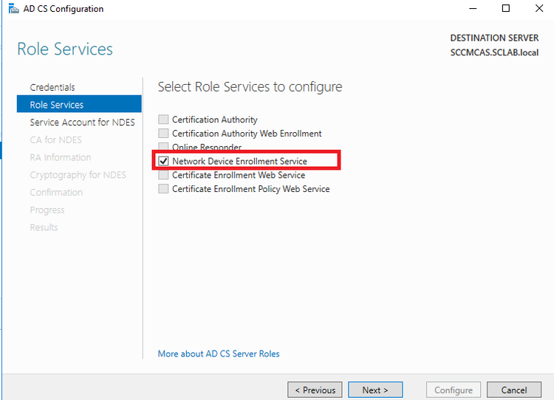Open More about AD CS Server Roles
This screenshot has height=400, width=554.
coord(219,354)
